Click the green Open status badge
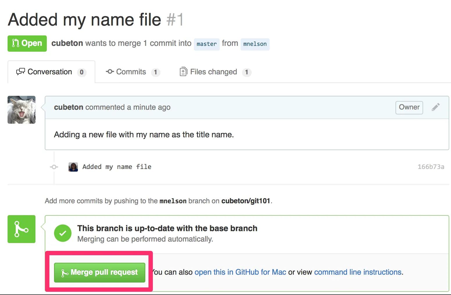Image resolution: width=451 pixels, height=295 pixels. point(27,44)
